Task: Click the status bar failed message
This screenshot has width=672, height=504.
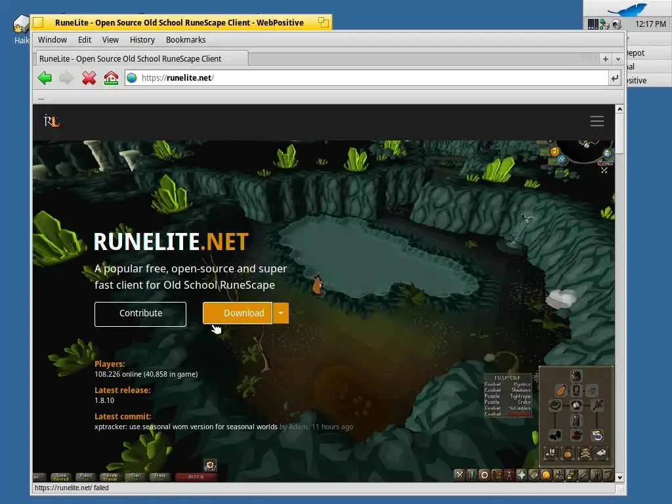Action: click(72, 488)
